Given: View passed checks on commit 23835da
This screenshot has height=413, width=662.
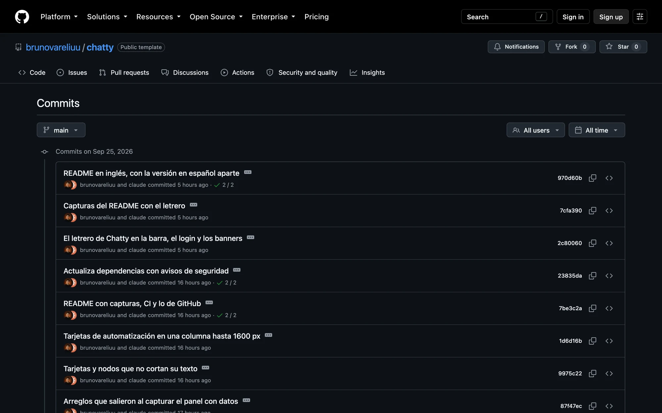Looking at the screenshot, I should 227,283.
